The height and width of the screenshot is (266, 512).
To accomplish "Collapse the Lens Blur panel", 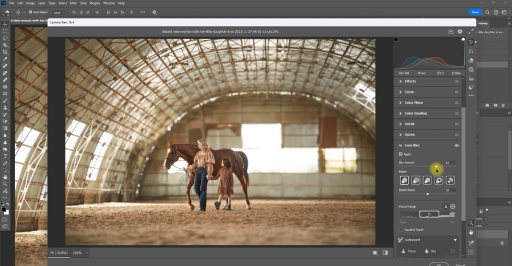I will (400, 145).
